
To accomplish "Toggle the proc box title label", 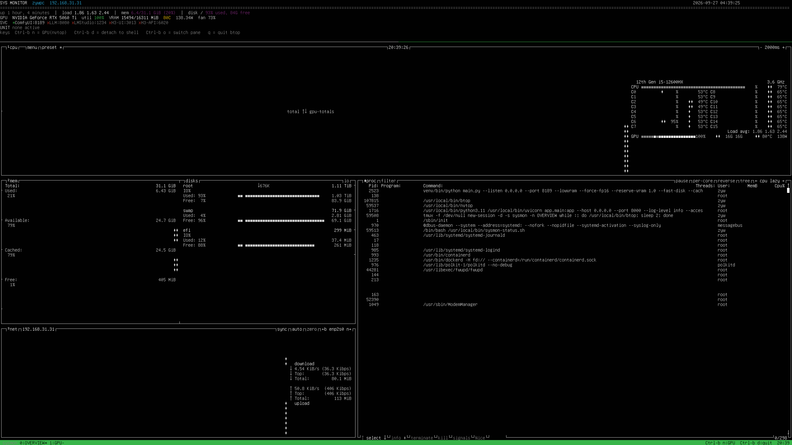I will pyautogui.click(x=370, y=181).
